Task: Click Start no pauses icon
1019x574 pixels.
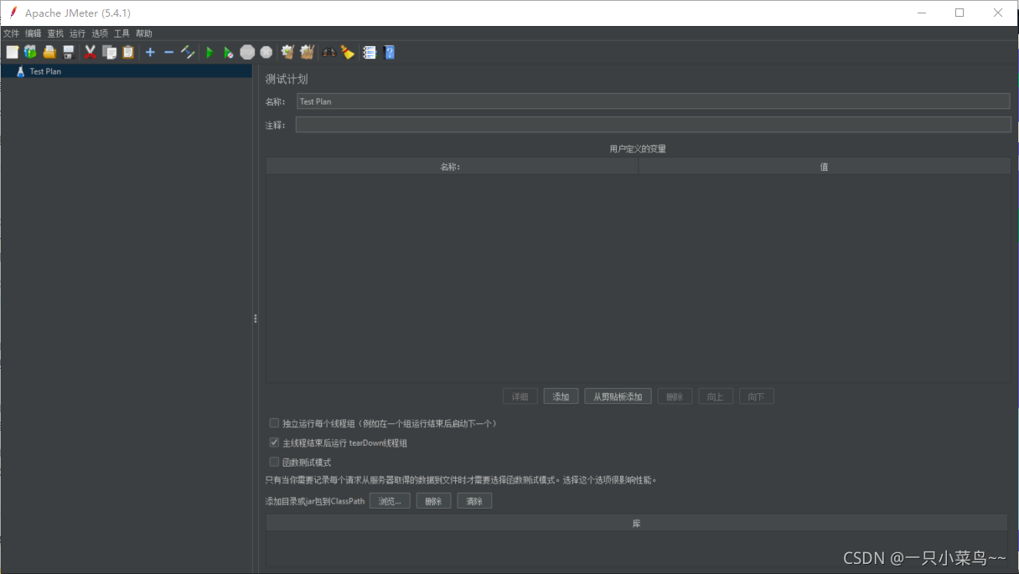Action: click(x=228, y=52)
